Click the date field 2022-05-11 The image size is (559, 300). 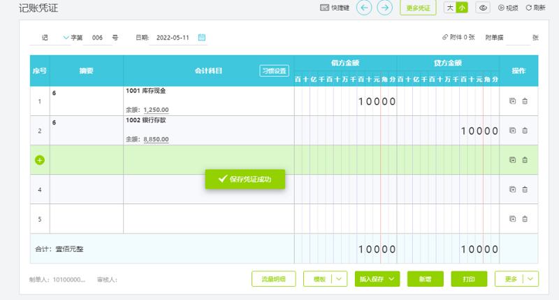click(173, 38)
